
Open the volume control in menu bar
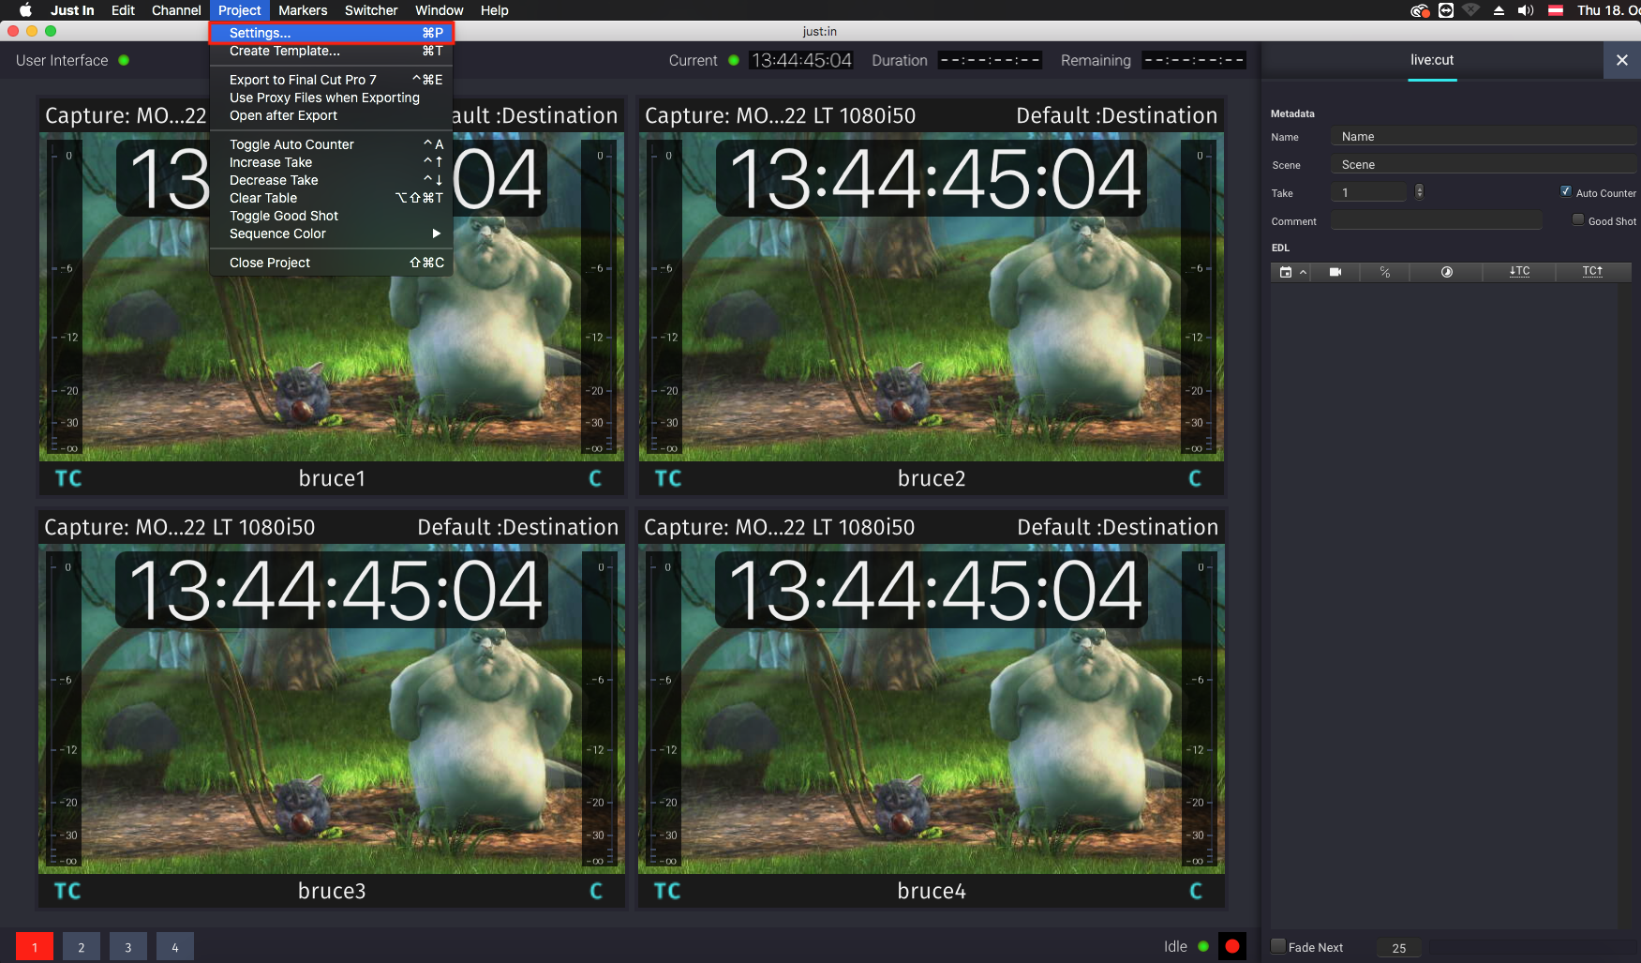pyautogui.click(x=1526, y=10)
